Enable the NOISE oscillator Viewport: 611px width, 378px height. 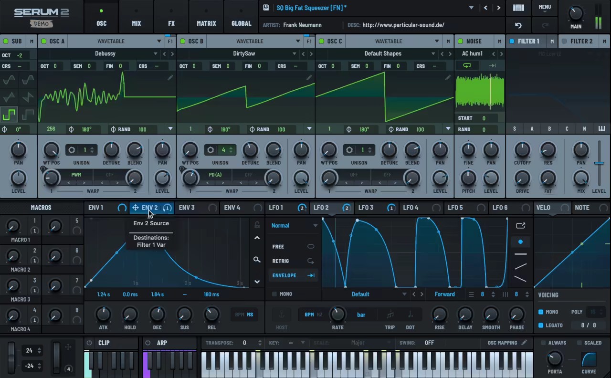[x=460, y=41]
